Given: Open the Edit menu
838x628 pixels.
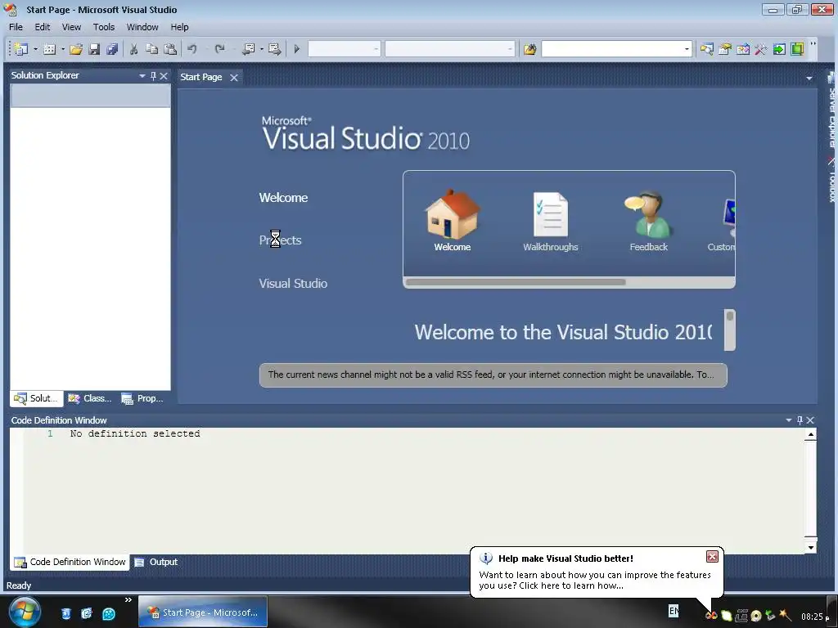Looking at the screenshot, I should pos(43,27).
